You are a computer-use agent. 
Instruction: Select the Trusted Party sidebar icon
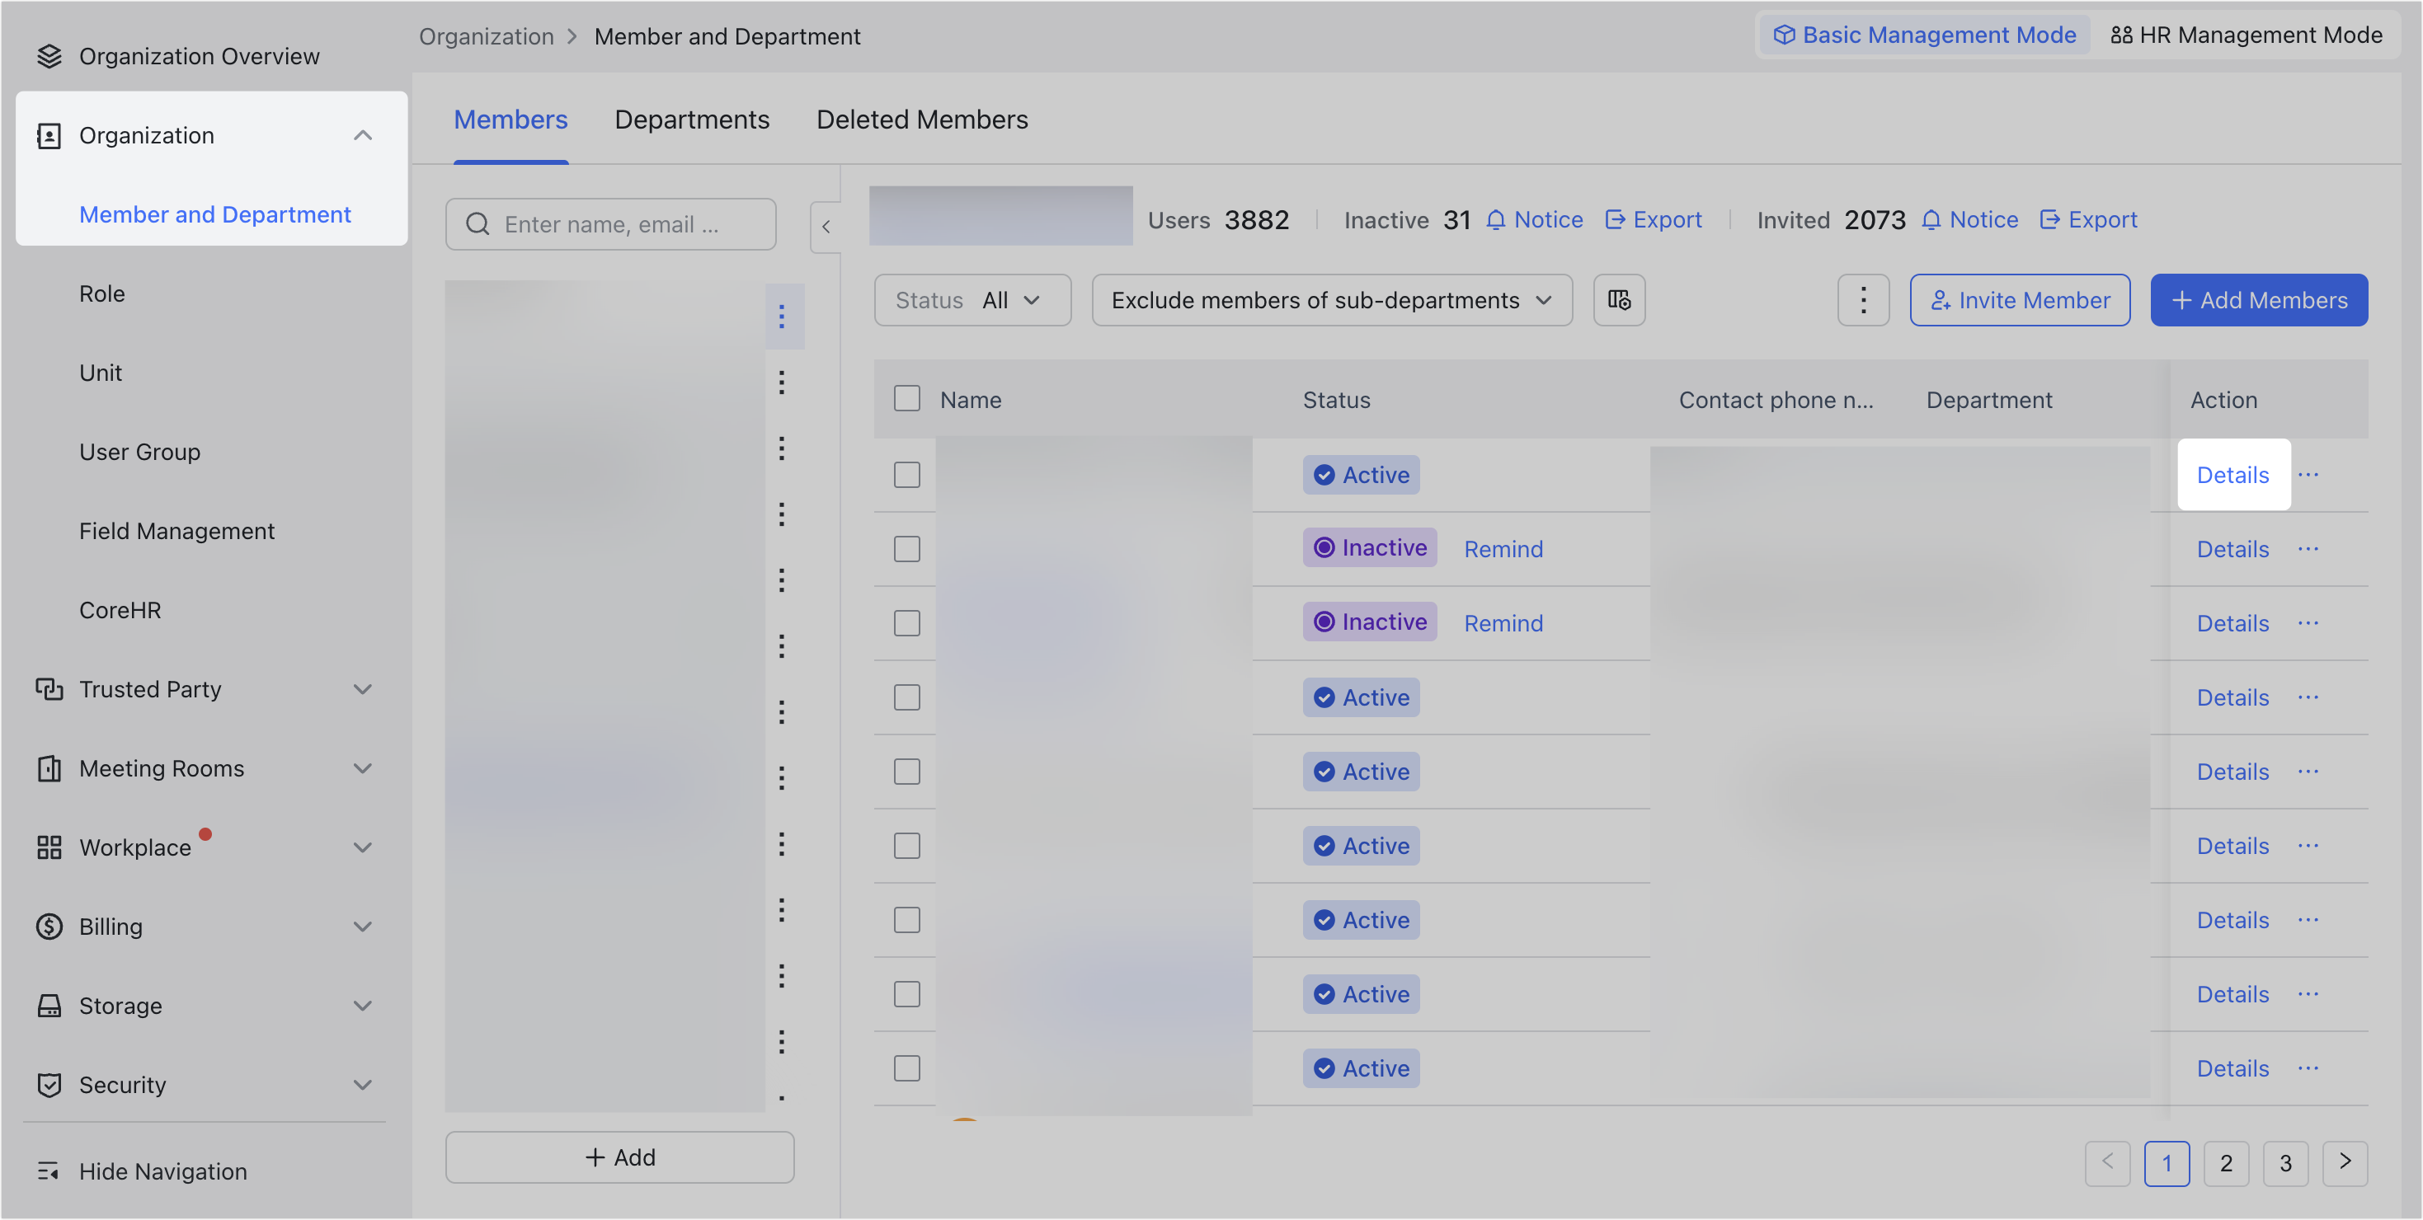49,689
